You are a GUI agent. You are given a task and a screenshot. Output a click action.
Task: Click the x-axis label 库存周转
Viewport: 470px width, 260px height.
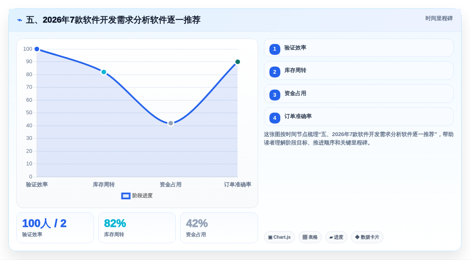pos(104,185)
